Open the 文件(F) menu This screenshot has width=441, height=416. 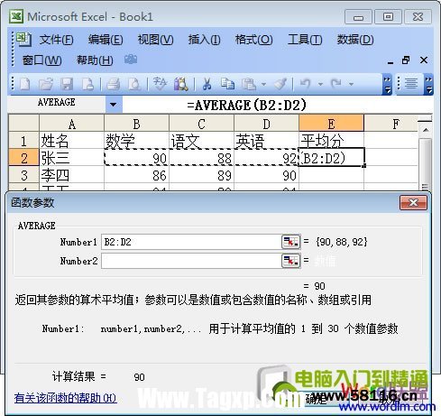coord(57,40)
